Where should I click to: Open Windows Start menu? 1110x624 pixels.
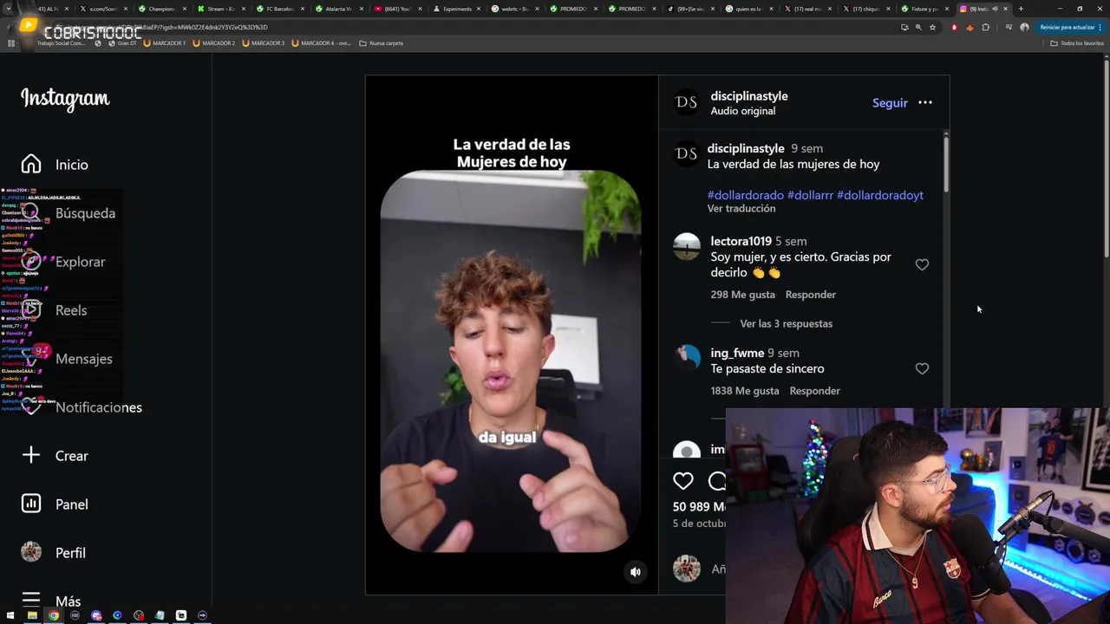[10, 615]
